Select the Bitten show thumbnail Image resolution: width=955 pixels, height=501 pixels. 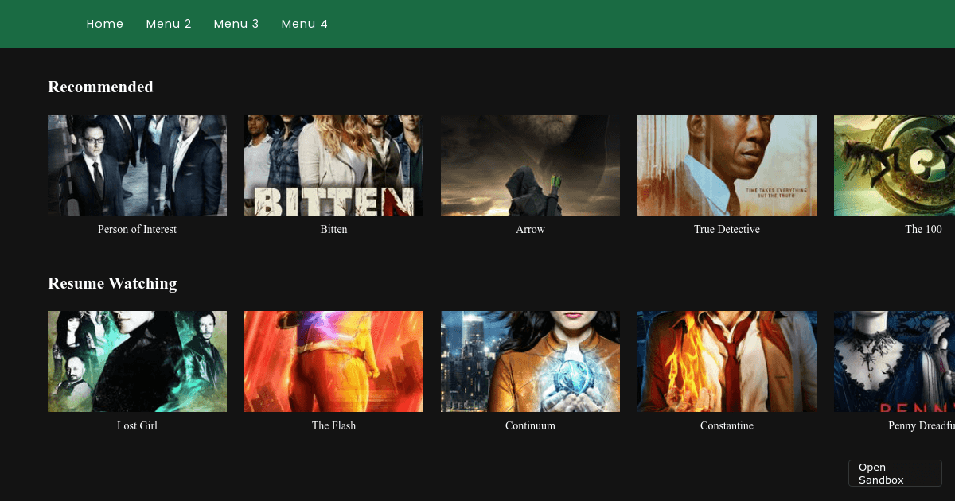[333, 165]
